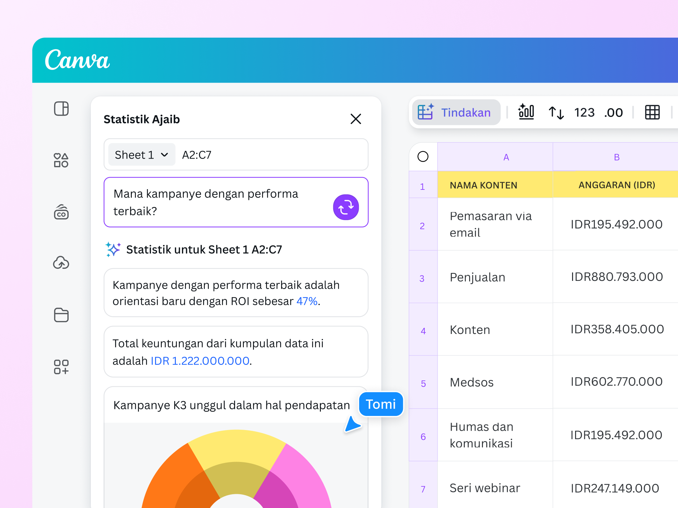Close the Statistik Ajaib panel
The width and height of the screenshot is (678, 508).
click(x=356, y=119)
